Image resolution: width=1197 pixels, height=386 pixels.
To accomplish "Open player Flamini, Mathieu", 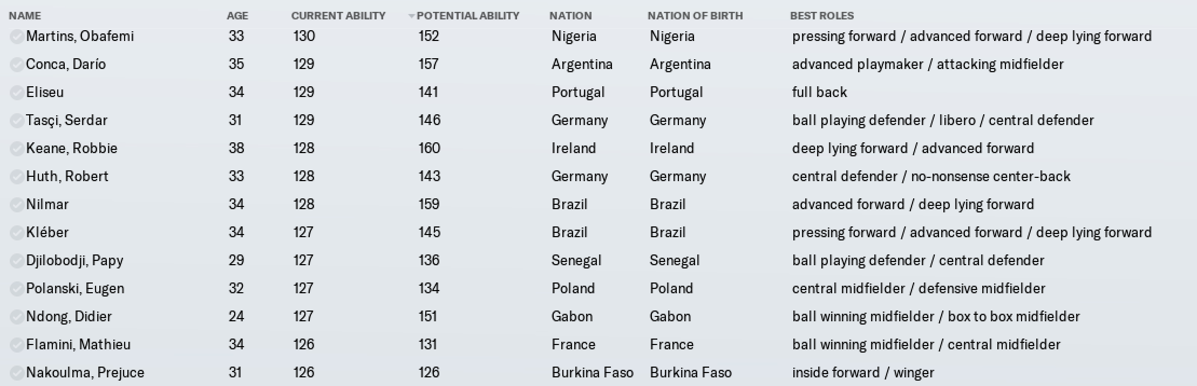I will point(78,344).
